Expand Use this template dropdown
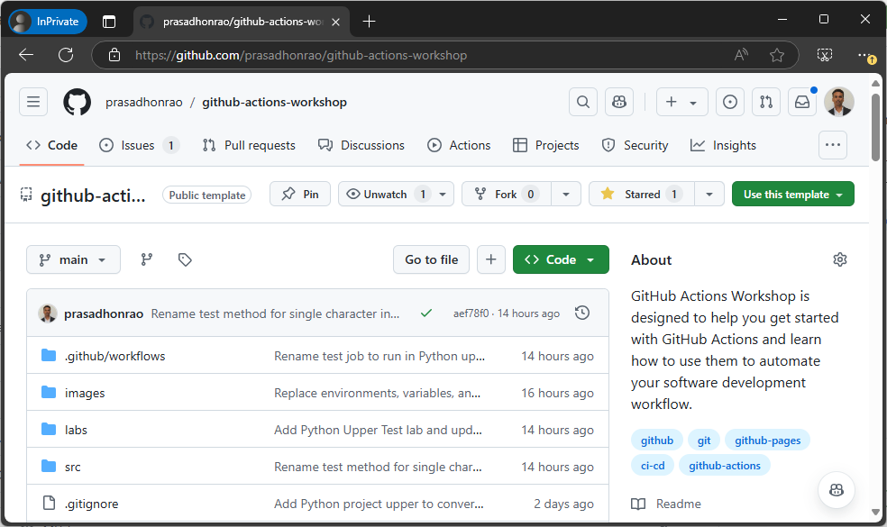The width and height of the screenshot is (887, 527). pyautogui.click(x=792, y=194)
